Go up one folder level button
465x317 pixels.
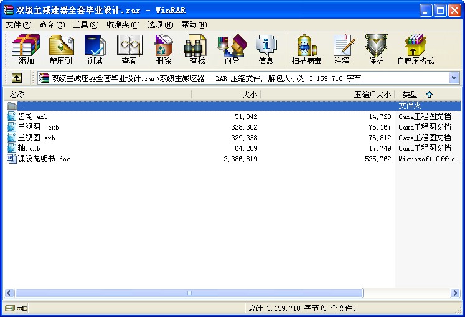(x=17, y=78)
